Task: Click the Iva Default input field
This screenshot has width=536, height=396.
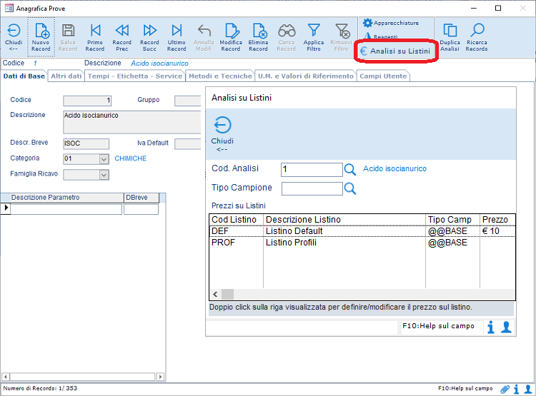Action: (x=188, y=143)
